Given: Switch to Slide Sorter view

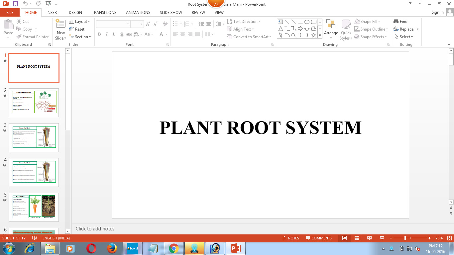Looking at the screenshot, I should coord(357,238).
